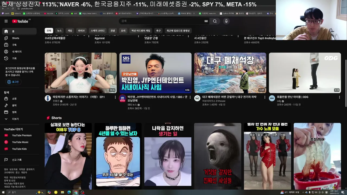Screen dimensions: 347x195
Task: Open 기록 history in the sidebar
Action: click(19, 58)
